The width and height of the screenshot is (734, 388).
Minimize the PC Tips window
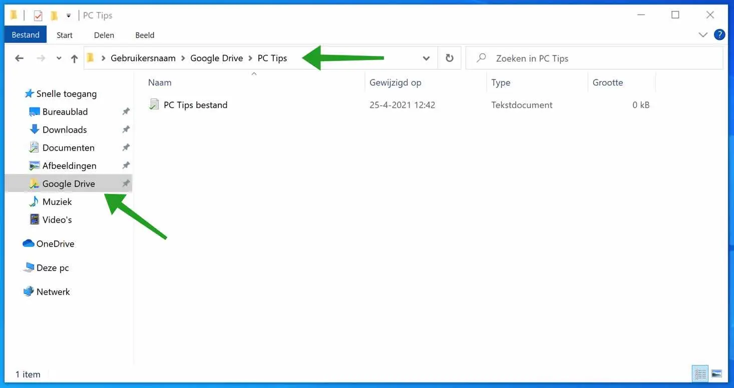tap(640, 15)
